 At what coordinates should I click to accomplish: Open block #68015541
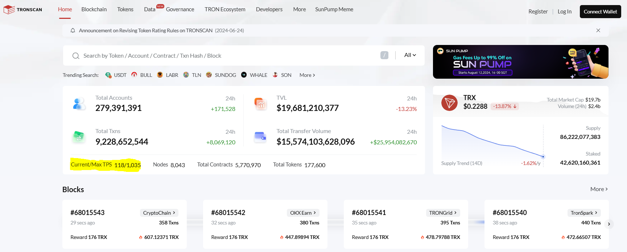point(369,213)
